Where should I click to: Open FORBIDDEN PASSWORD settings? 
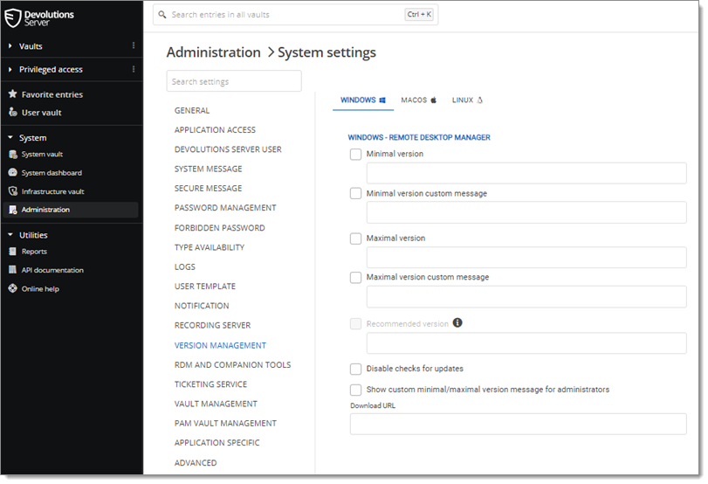[219, 228]
